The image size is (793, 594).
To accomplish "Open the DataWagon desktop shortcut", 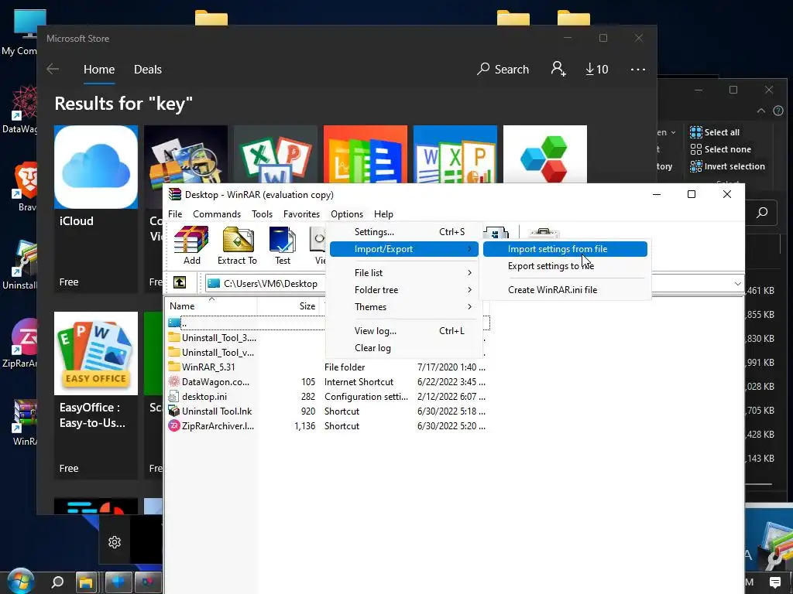I will tap(21, 110).
